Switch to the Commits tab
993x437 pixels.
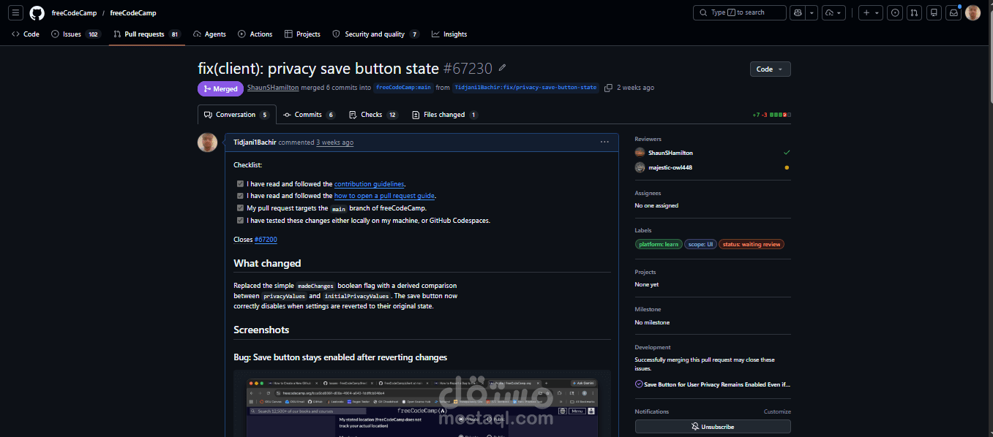(309, 115)
